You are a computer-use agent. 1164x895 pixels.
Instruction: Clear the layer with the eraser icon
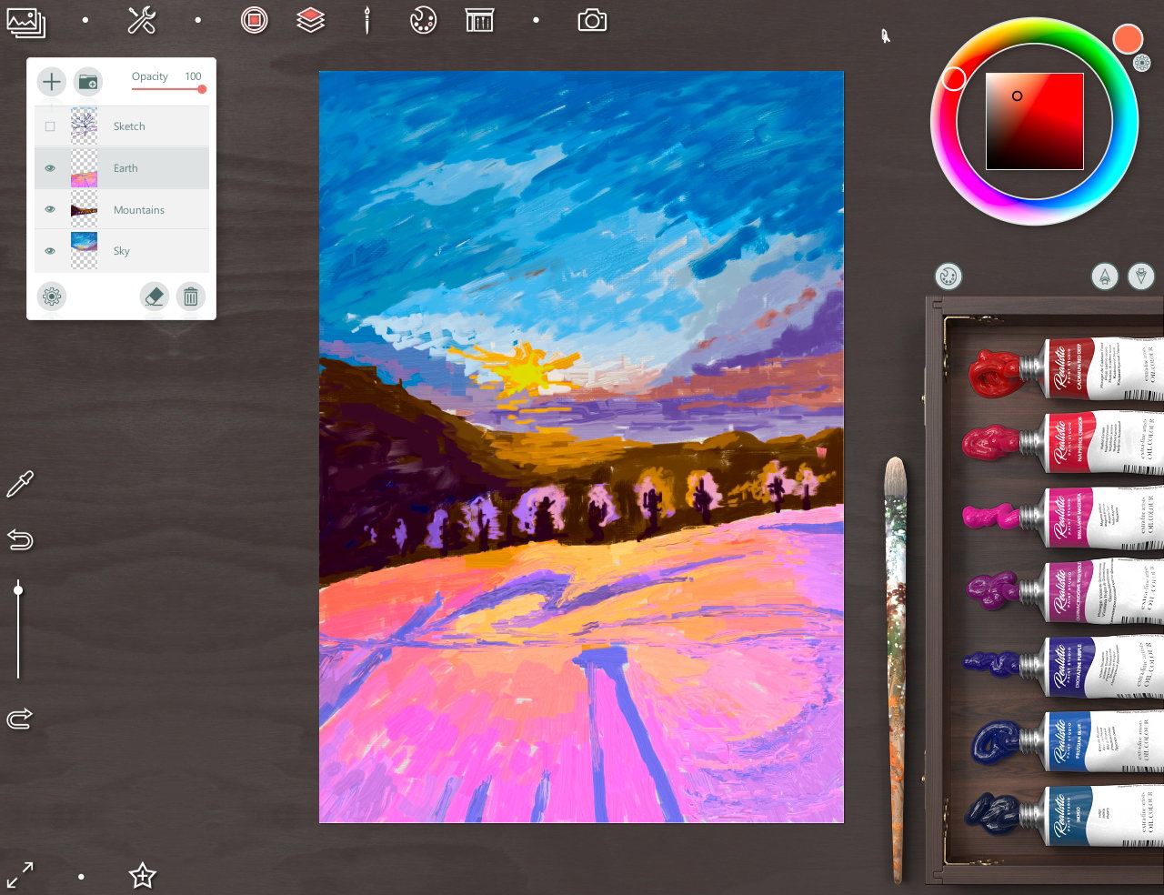155,297
